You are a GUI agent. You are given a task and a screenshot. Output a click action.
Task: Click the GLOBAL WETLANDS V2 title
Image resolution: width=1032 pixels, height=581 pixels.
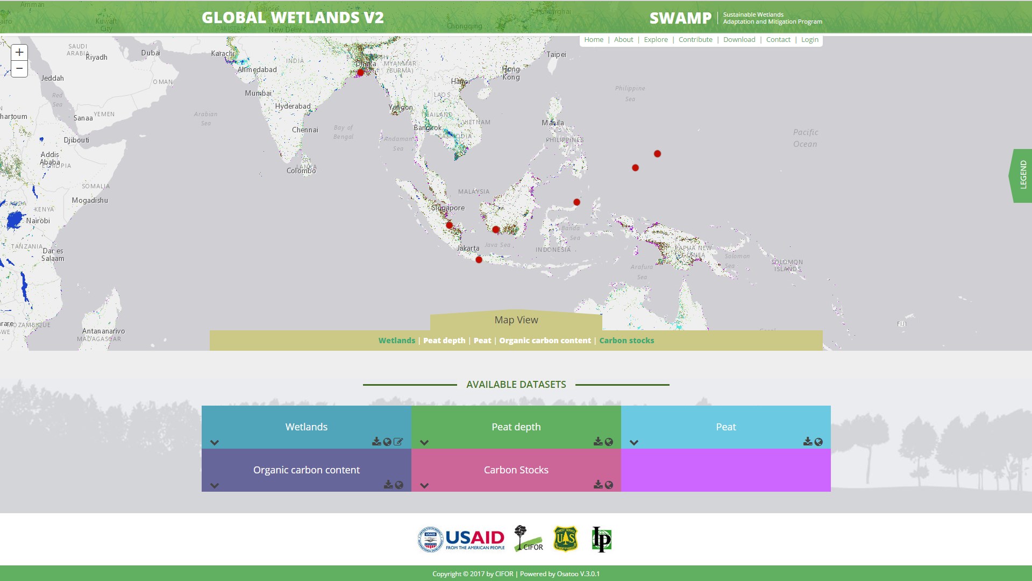(293, 18)
